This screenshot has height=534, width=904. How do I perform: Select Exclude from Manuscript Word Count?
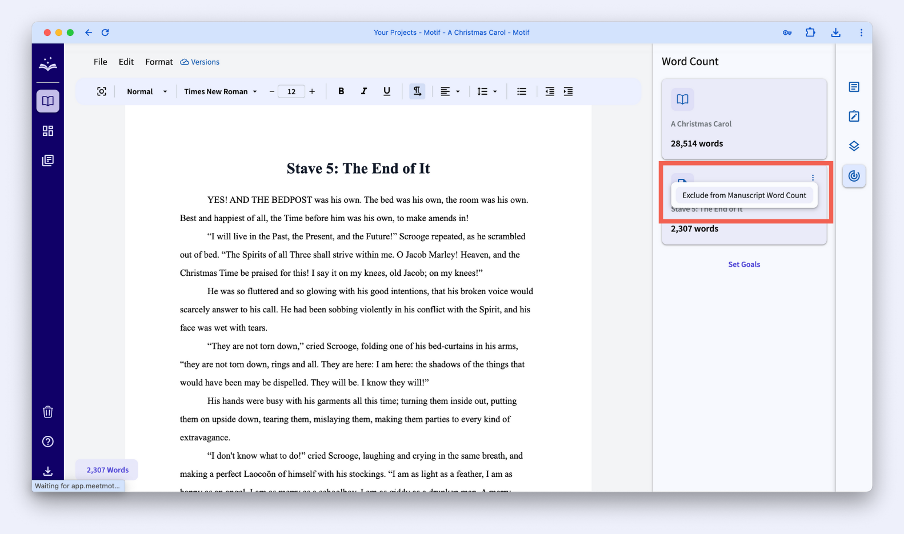click(744, 195)
